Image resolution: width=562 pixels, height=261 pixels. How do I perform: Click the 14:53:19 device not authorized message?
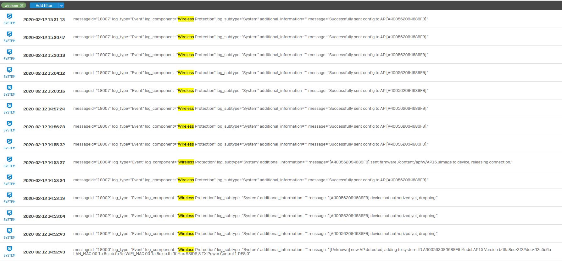point(255,198)
